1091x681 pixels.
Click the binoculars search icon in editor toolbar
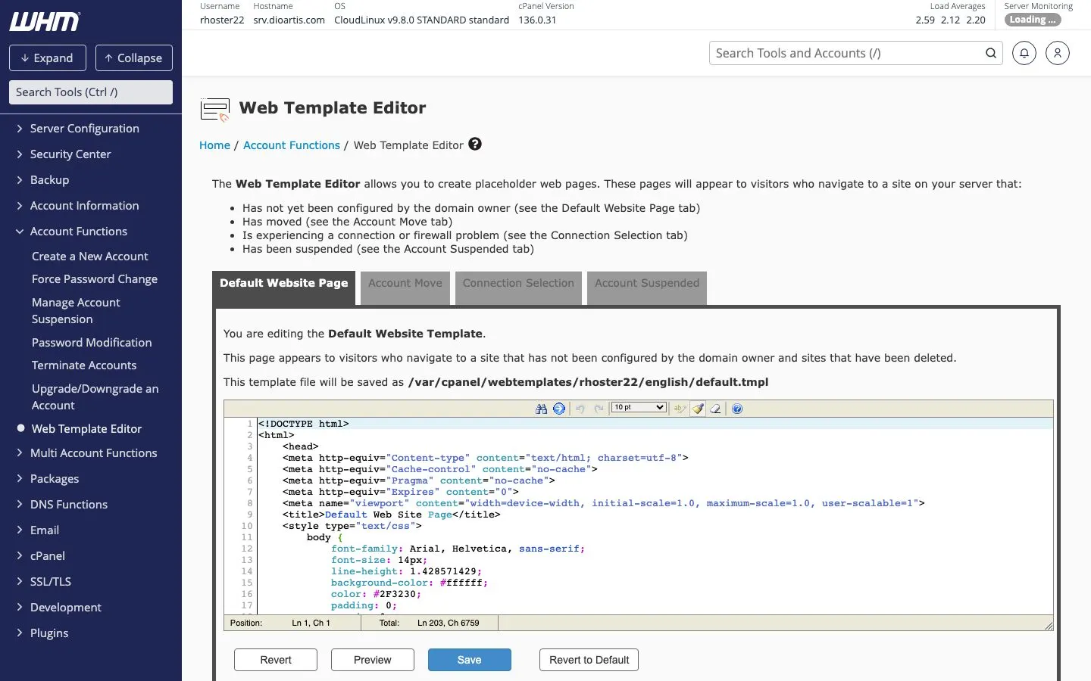point(541,409)
